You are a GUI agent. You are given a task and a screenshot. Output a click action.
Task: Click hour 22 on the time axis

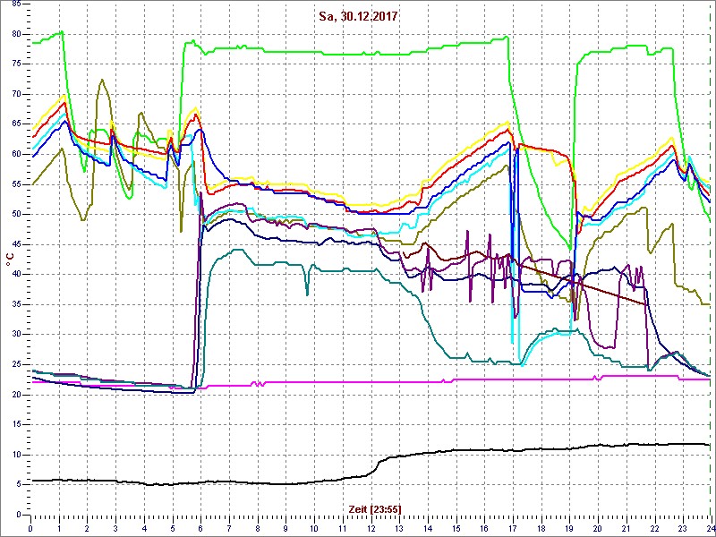[x=653, y=529]
